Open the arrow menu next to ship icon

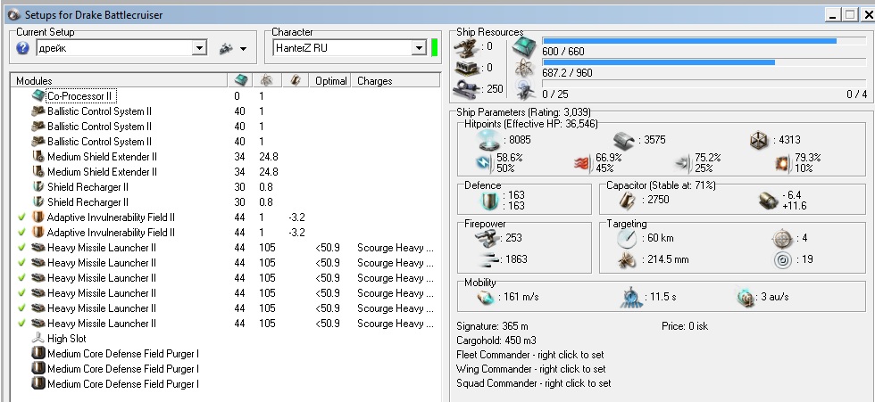[x=243, y=49]
